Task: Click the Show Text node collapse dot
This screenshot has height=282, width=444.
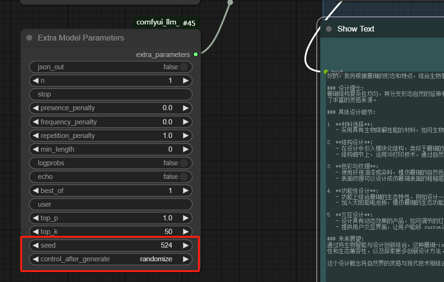Action: coord(329,29)
